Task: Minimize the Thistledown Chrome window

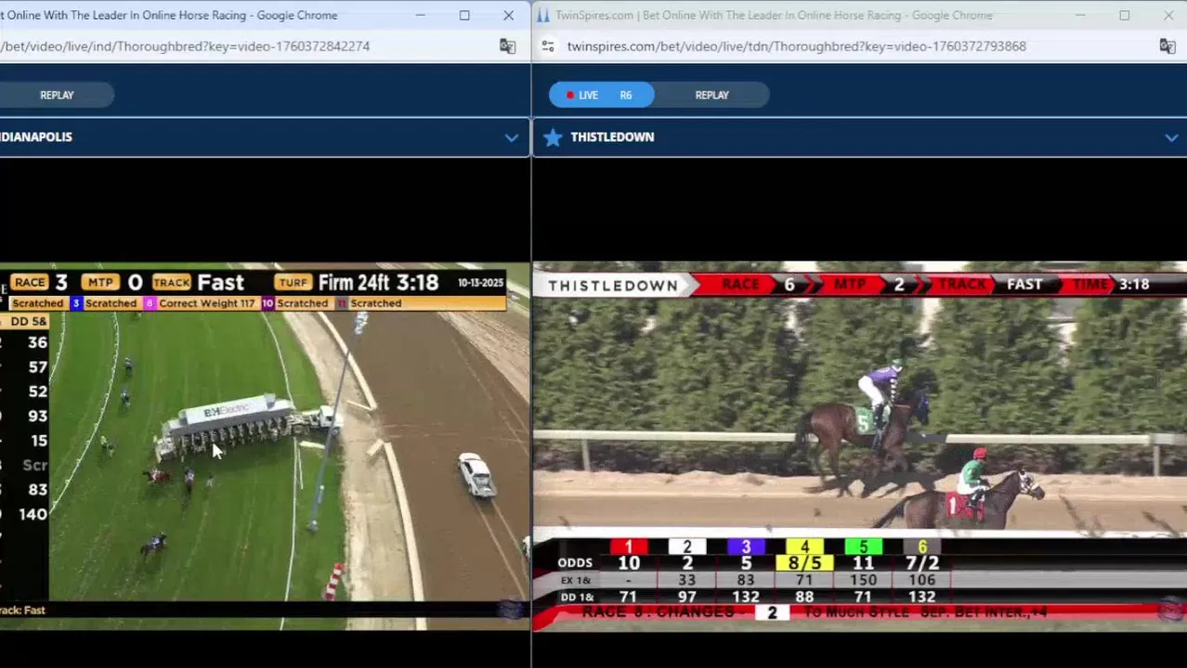Action: click(x=1079, y=16)
